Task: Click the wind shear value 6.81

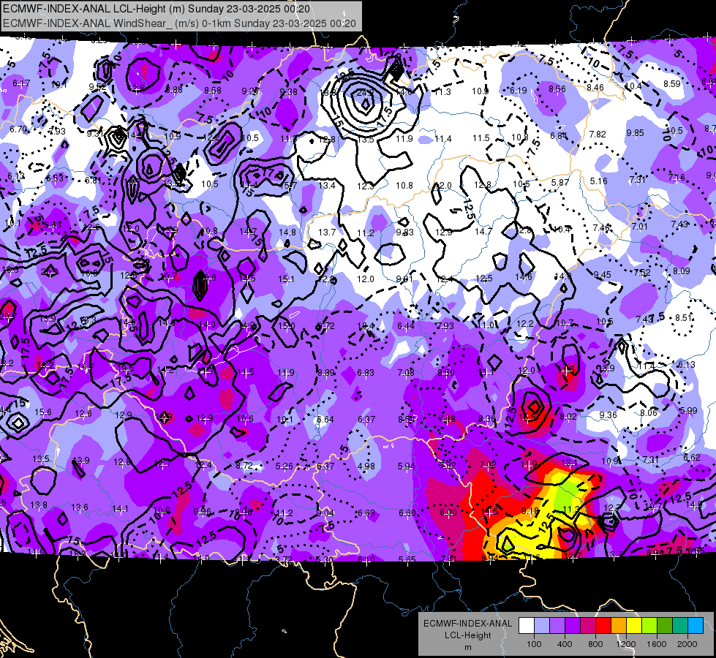Action: (93, 181)
